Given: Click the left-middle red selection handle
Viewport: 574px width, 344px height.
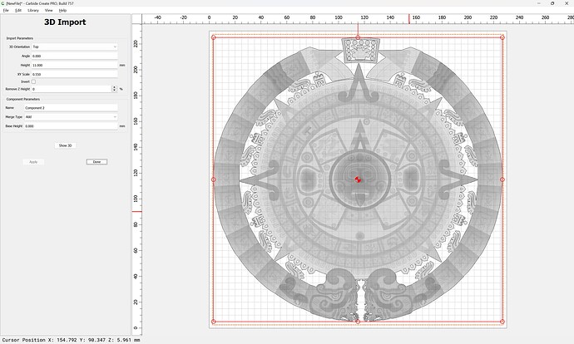Looking at the screenshot, I should [x=214, y=179].
